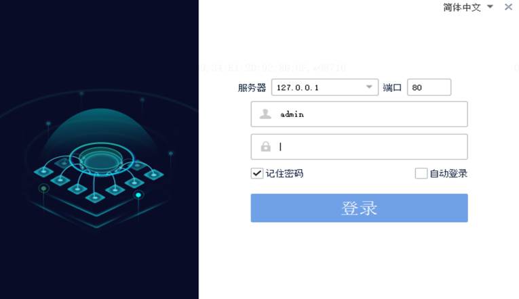Click the 服务器 label
The height and width of the screenshot is (299, 519).
[x=252, y=87]
